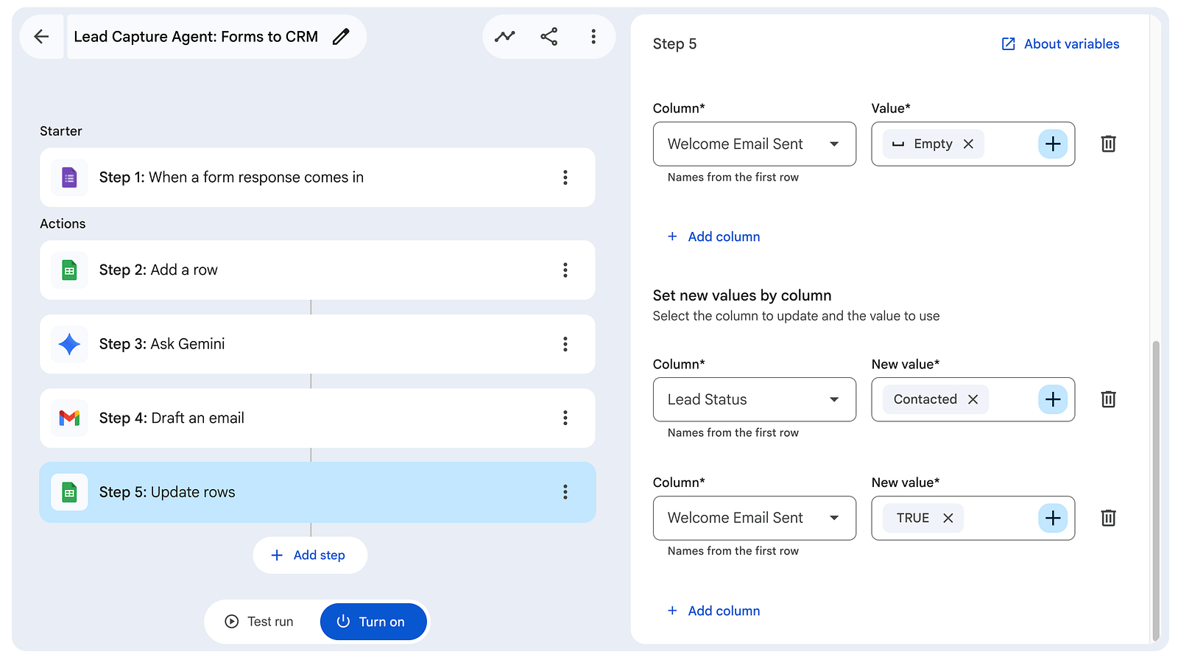Open the bottom Welcome Email Sent dropdown

coord(755,518)
